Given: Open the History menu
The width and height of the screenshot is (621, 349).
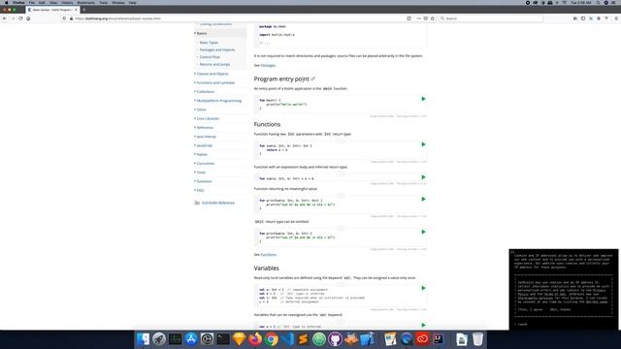Looking at the screenshot, I should click(x=67, y=2).
